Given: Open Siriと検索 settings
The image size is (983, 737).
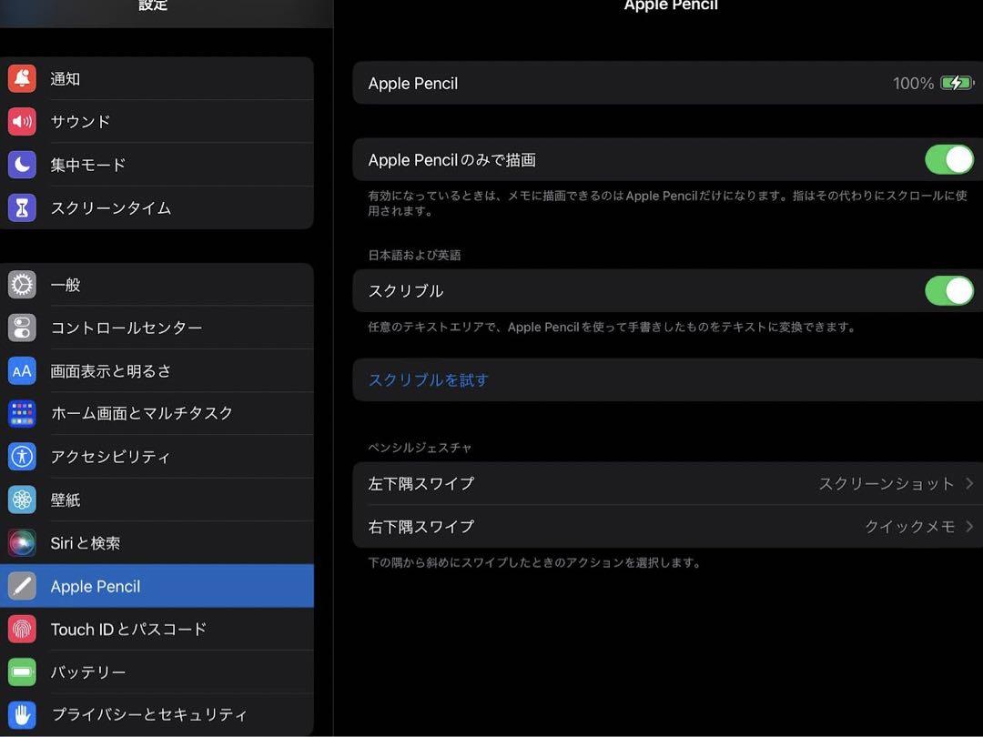Looking at the screenshot, I should pyautogui.click(x=157, y=543).
